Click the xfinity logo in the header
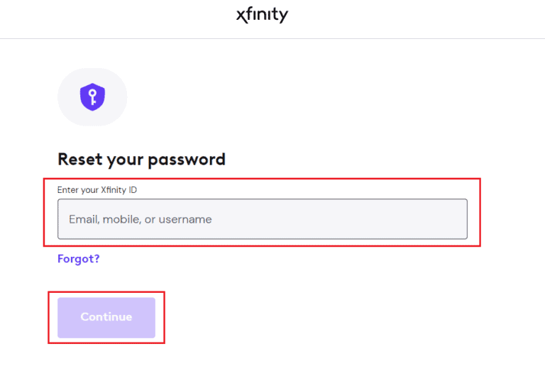 pos(262,15)
